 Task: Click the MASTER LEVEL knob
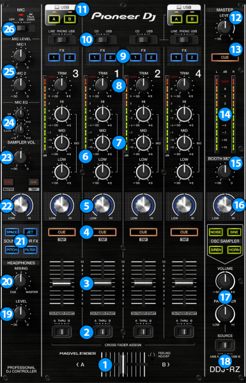(225, 27)
